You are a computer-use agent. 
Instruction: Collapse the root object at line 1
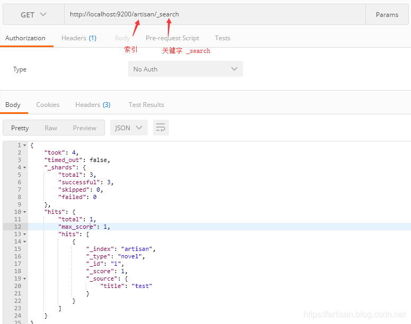(x=24, y=145)
